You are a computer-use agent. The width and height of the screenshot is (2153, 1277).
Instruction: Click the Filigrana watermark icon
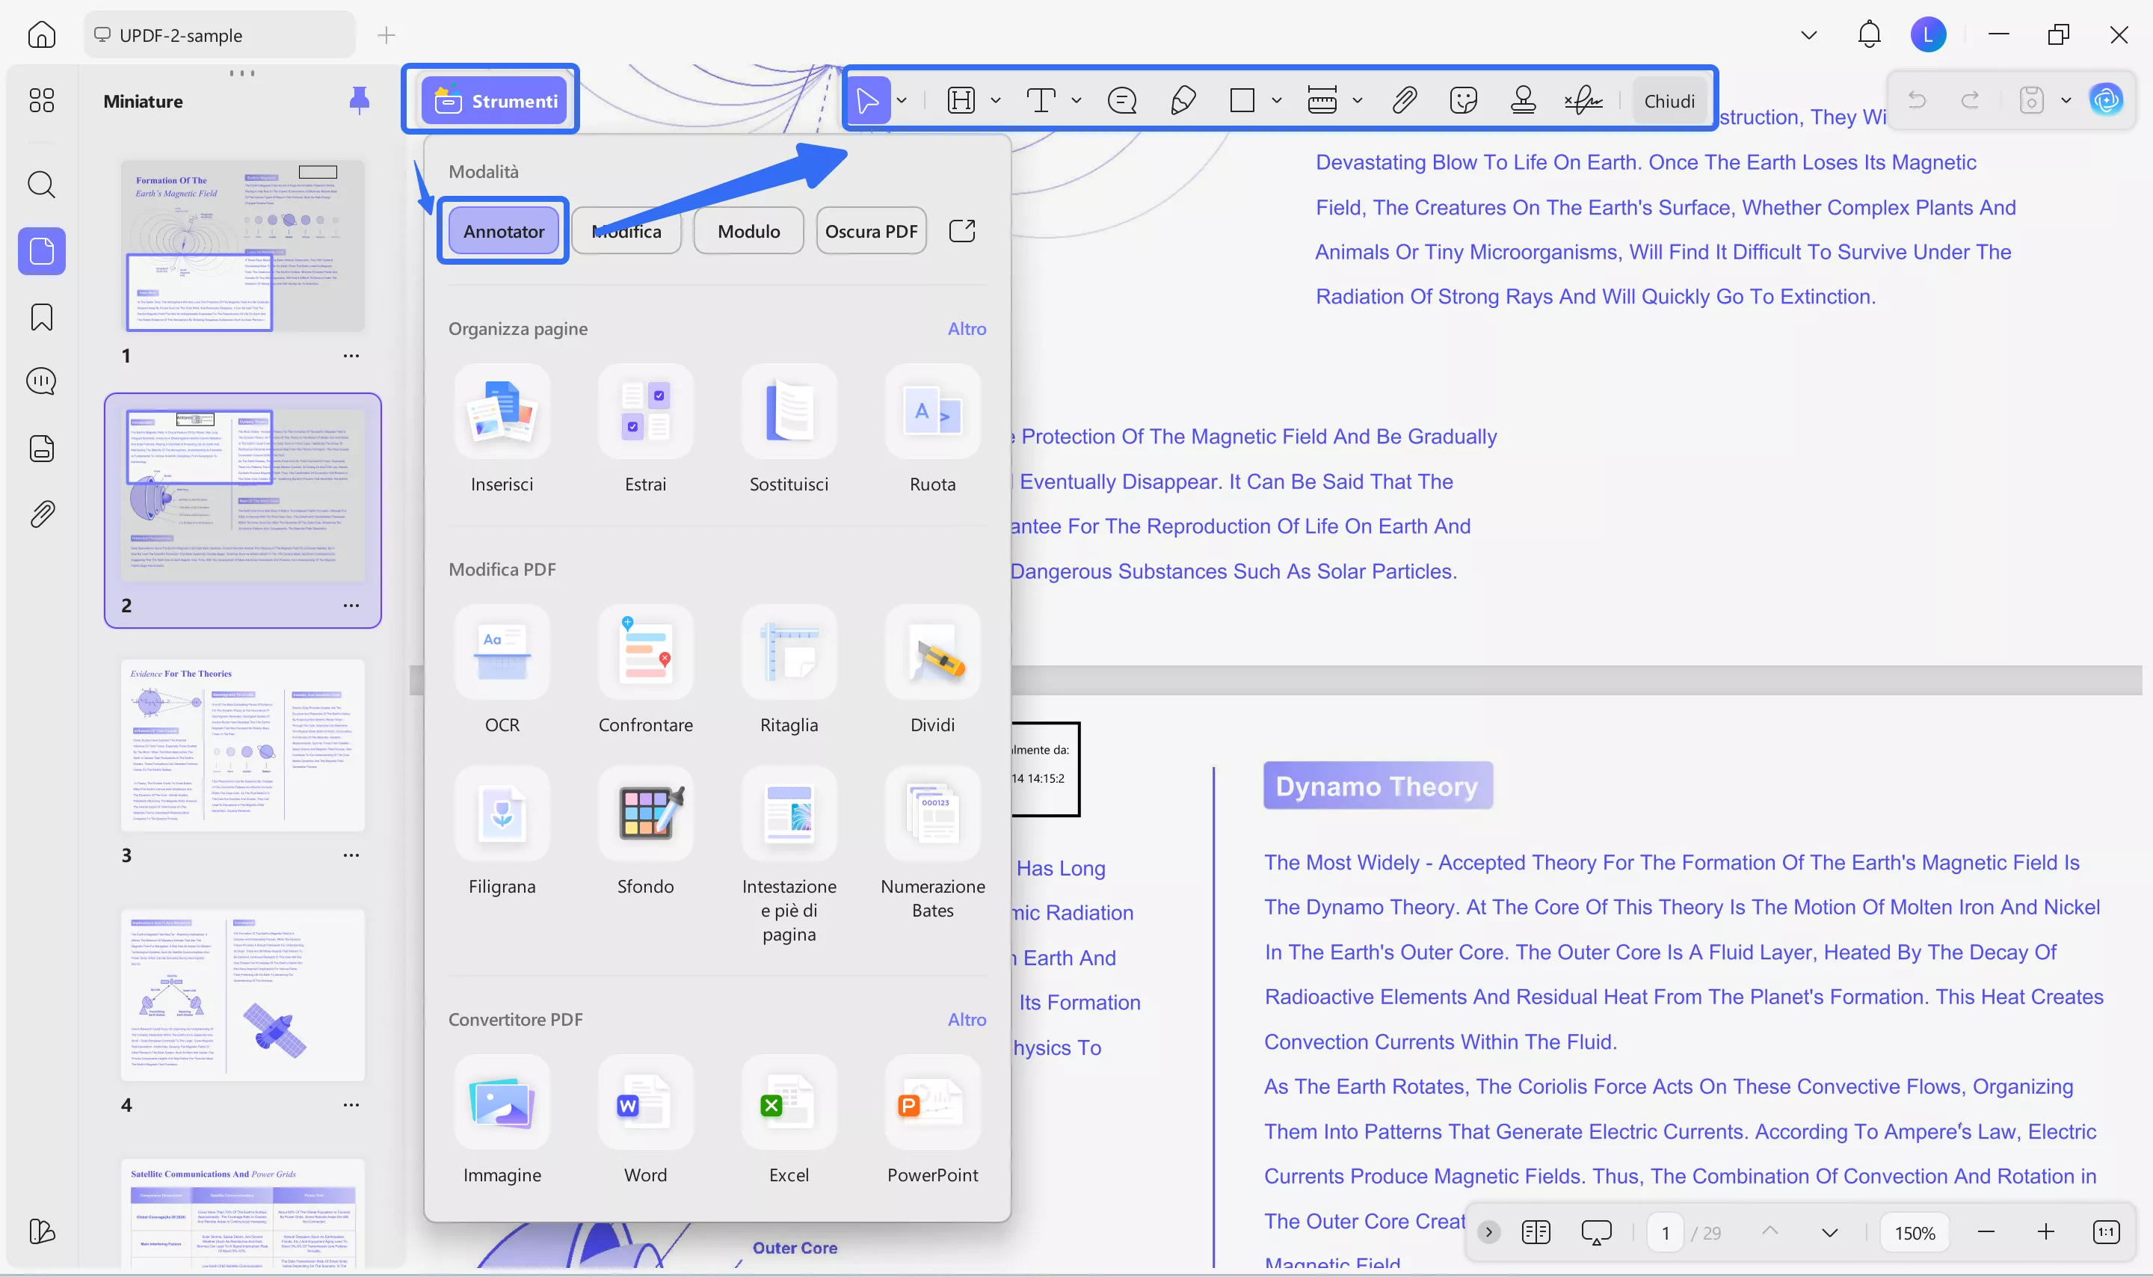(502, 814)
